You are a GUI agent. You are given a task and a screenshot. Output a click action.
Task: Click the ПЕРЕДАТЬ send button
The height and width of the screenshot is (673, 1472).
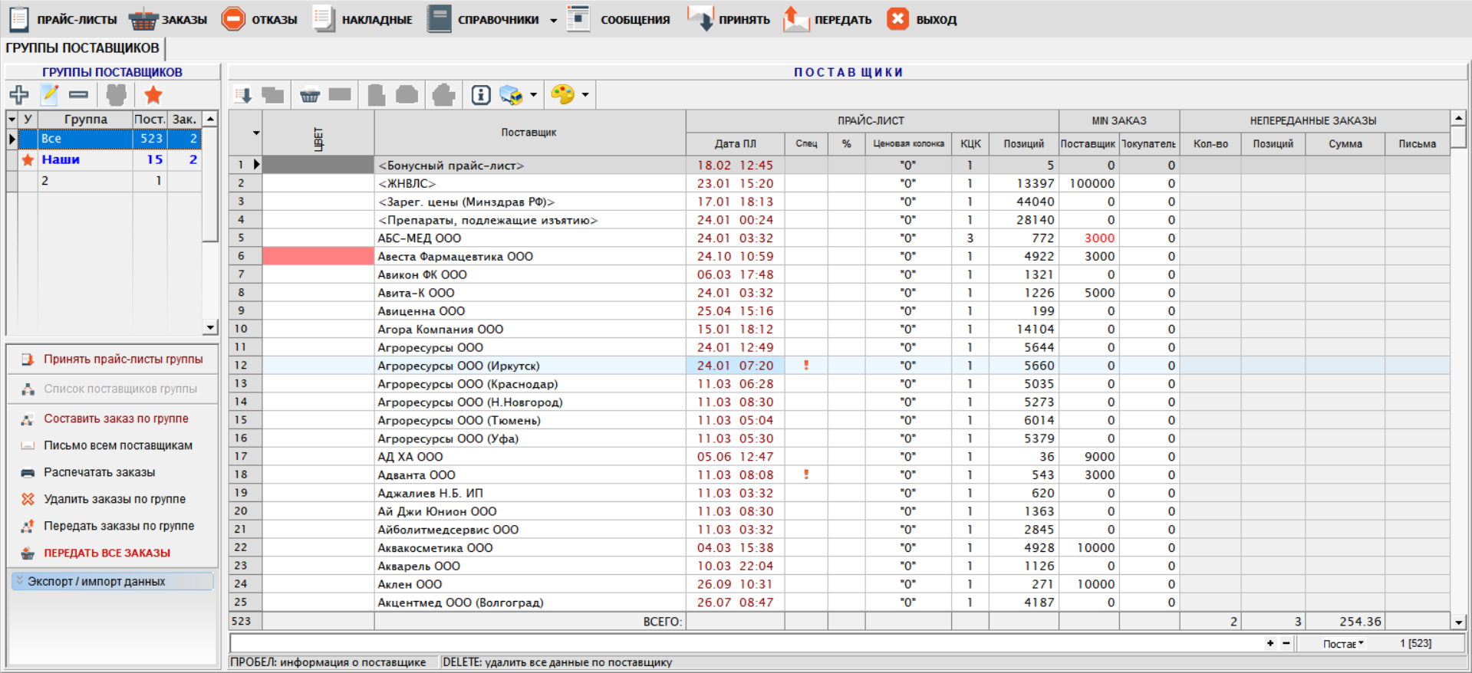(828, 19)
